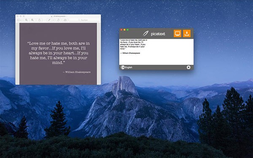Click the Preview share button

pos(39,20)
